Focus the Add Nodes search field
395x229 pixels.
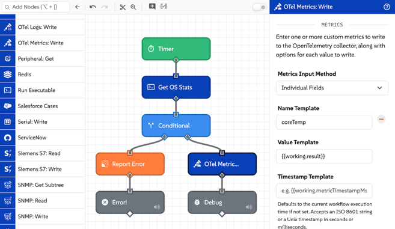35,7
